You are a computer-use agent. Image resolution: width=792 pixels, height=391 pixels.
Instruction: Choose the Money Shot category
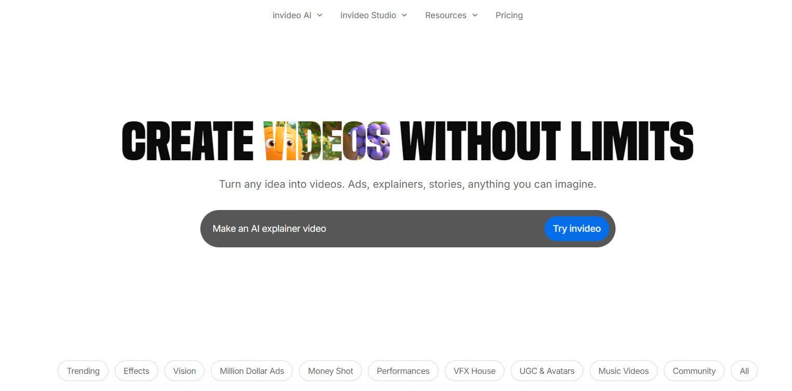(x=330, y=371)
